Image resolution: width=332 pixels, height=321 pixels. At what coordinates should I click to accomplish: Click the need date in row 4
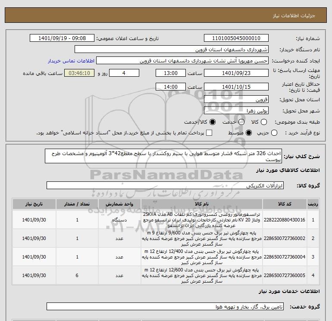coord(34,275)
